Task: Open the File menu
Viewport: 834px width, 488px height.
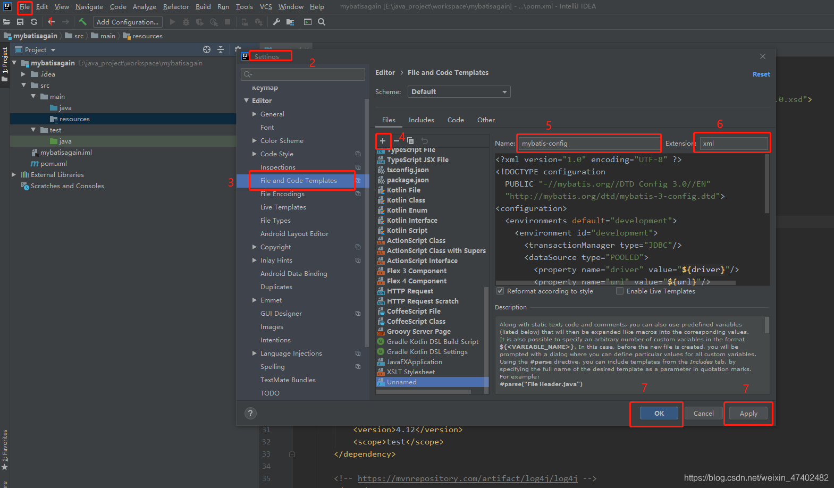Action: click(24, 7)
